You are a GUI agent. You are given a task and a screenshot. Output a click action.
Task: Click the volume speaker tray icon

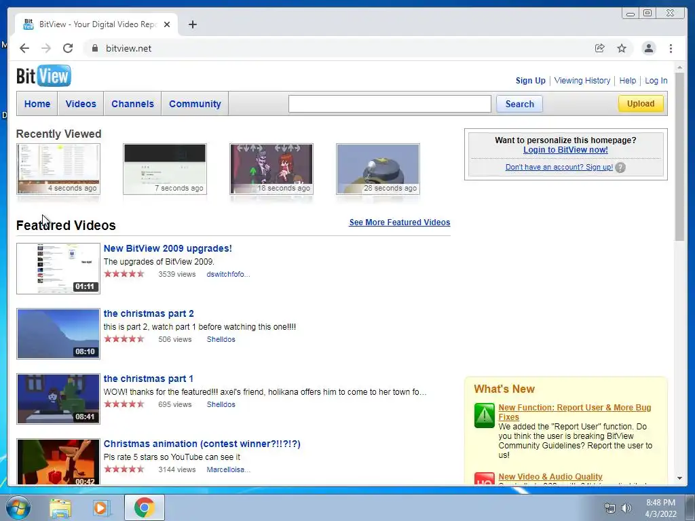[x=626, y=508]
